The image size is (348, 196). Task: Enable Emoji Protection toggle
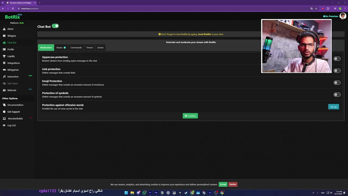coord(337,83)
